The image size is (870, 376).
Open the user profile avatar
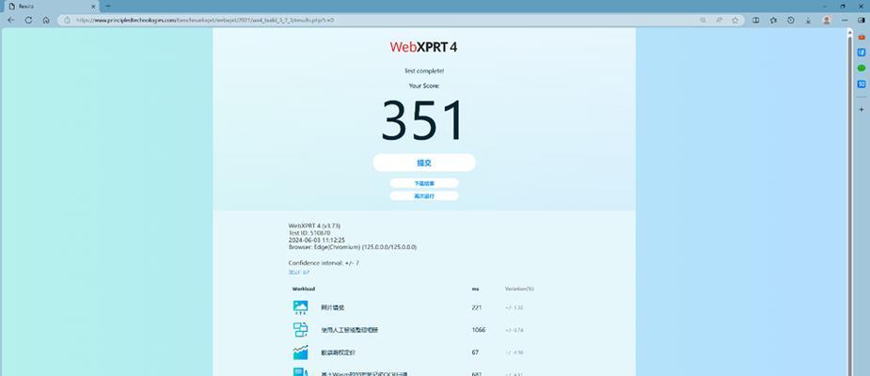pos(826,20)
